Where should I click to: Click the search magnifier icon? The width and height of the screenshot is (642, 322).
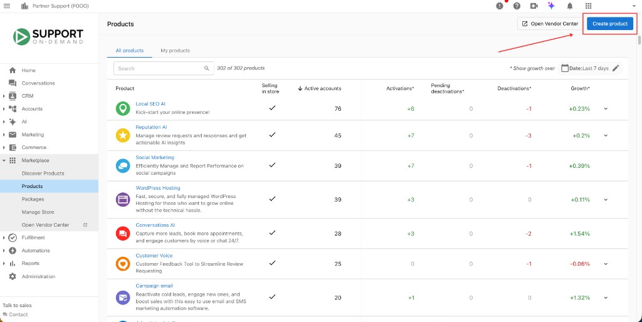[207, 68]
